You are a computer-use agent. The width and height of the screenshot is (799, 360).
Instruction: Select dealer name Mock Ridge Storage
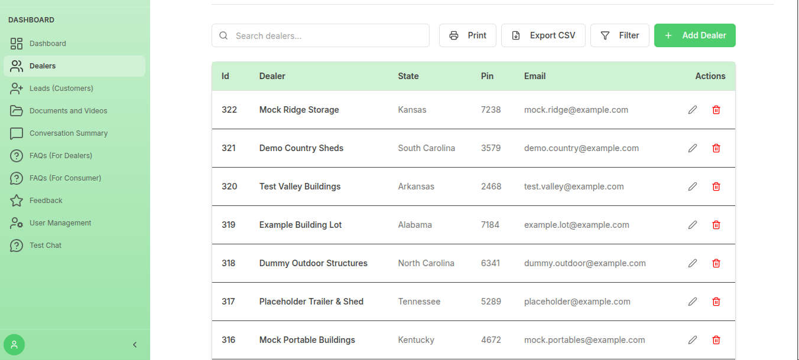299,110
